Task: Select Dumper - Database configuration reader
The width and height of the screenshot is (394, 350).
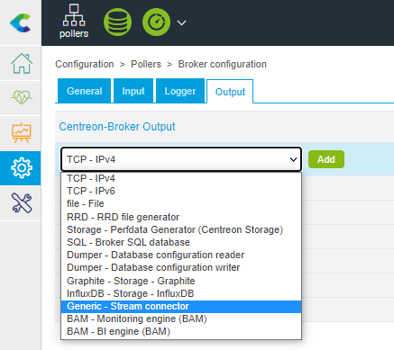Action: pyautogui.click(x=181, y=255)
